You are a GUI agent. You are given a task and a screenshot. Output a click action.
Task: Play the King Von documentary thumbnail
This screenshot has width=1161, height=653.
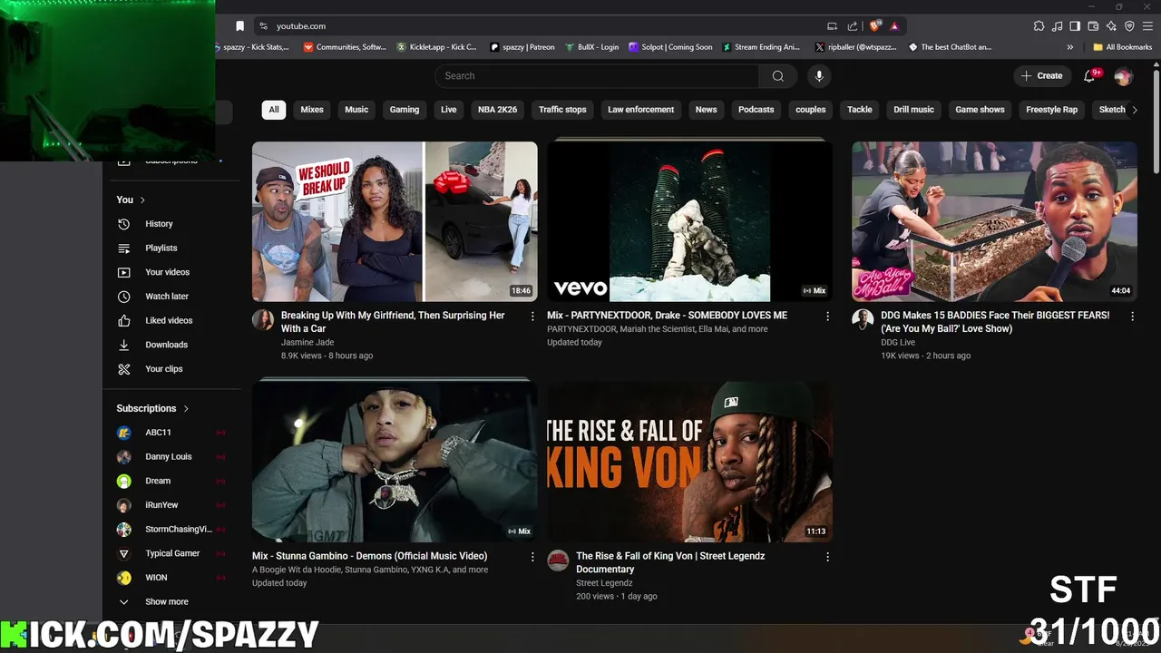(689, 462)
